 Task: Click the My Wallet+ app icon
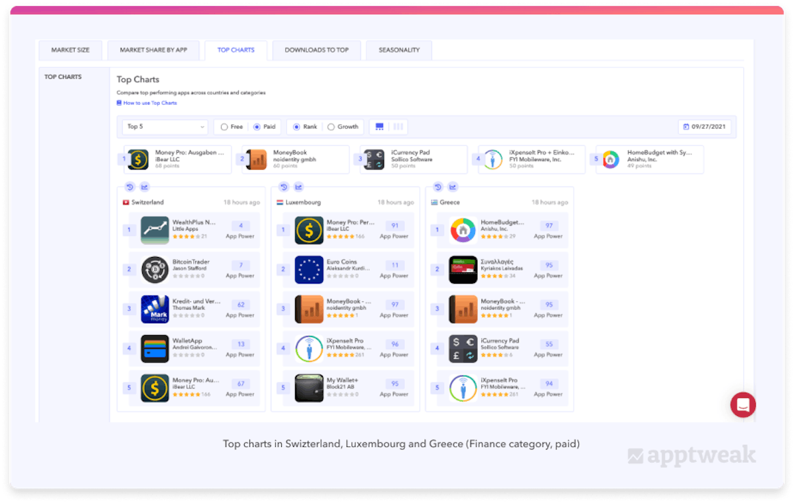[309, 388]
